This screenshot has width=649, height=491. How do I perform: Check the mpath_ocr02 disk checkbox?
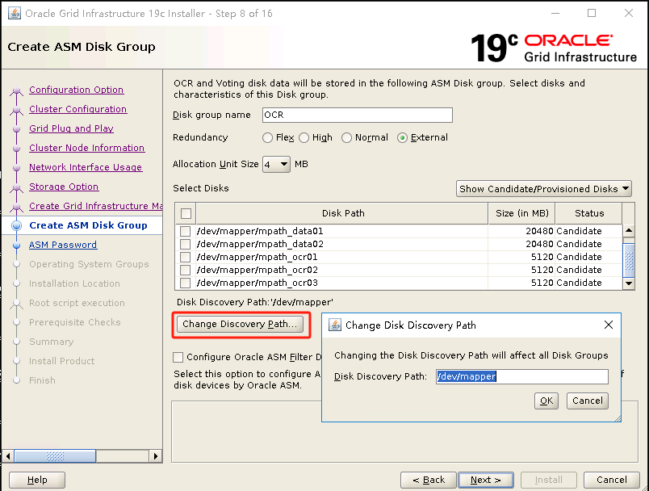[x=186, y=270]
